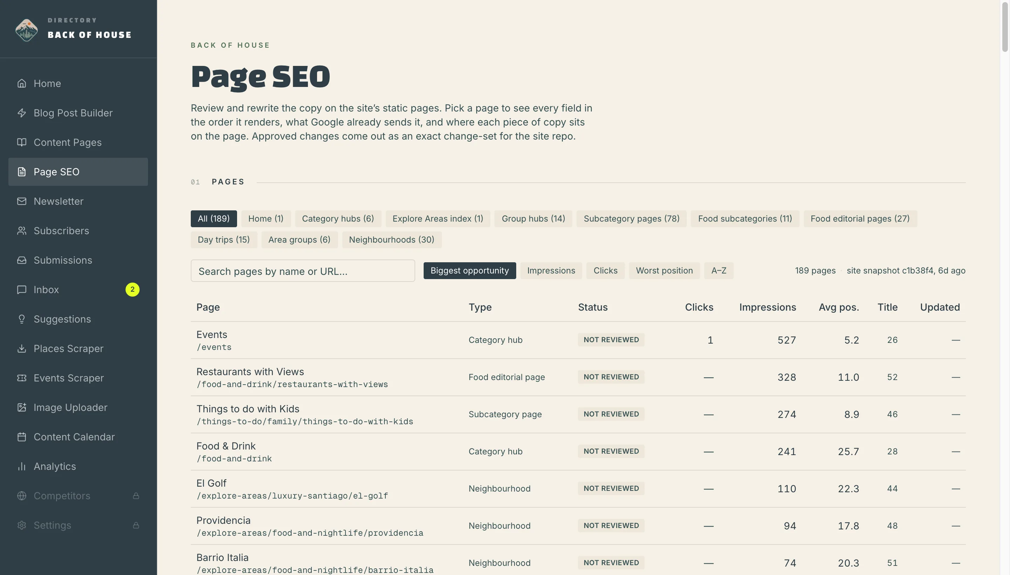The image size is (1010, 575).
Task: Click the Settings gear icon
Action: pos(22,525)
